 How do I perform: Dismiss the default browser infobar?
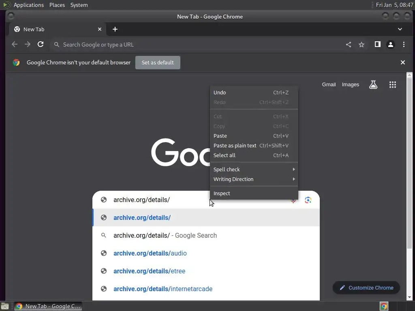403,62
